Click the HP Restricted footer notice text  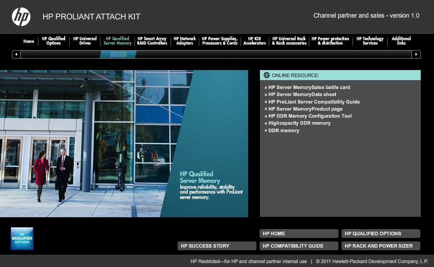click(249, 261)
